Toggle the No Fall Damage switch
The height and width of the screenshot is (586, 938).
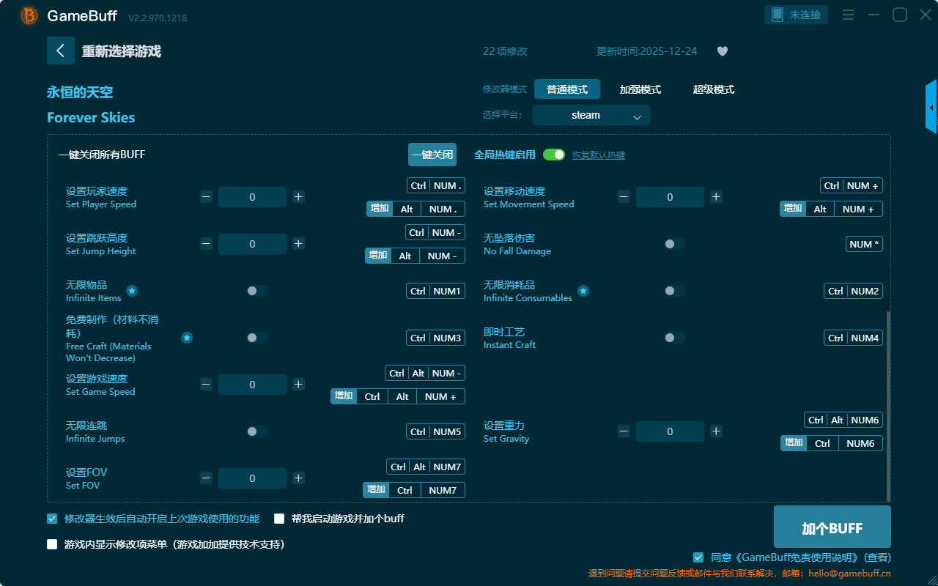(674, 244)
